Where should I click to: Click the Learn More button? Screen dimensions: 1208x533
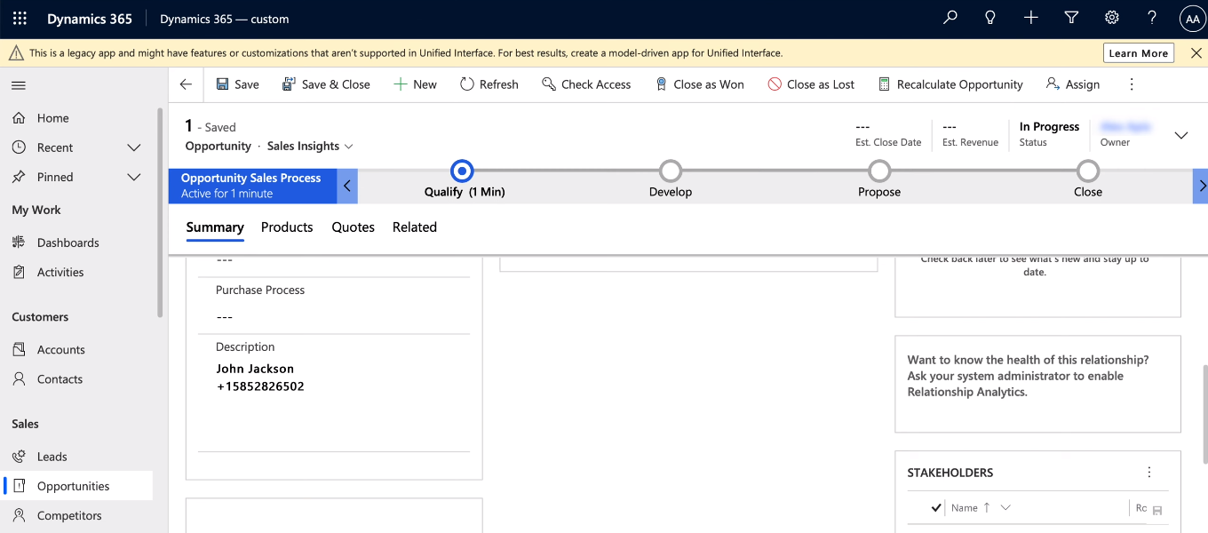coord(1139,53)
